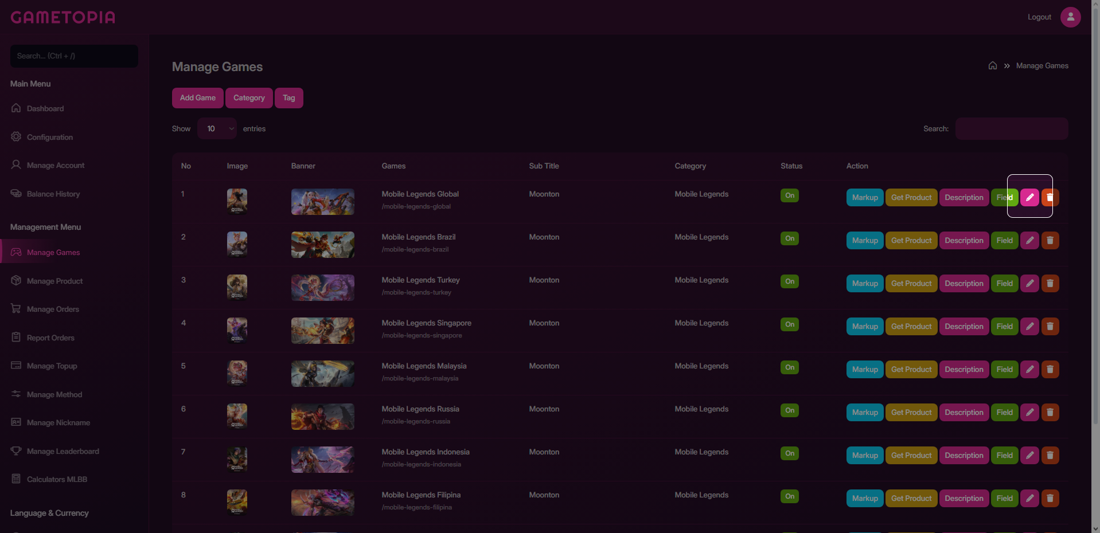The image size is (1100, 533).
Task: Click the trash icon in the Mobile Legends Turkey row
Action: [x=1050, y=283]
